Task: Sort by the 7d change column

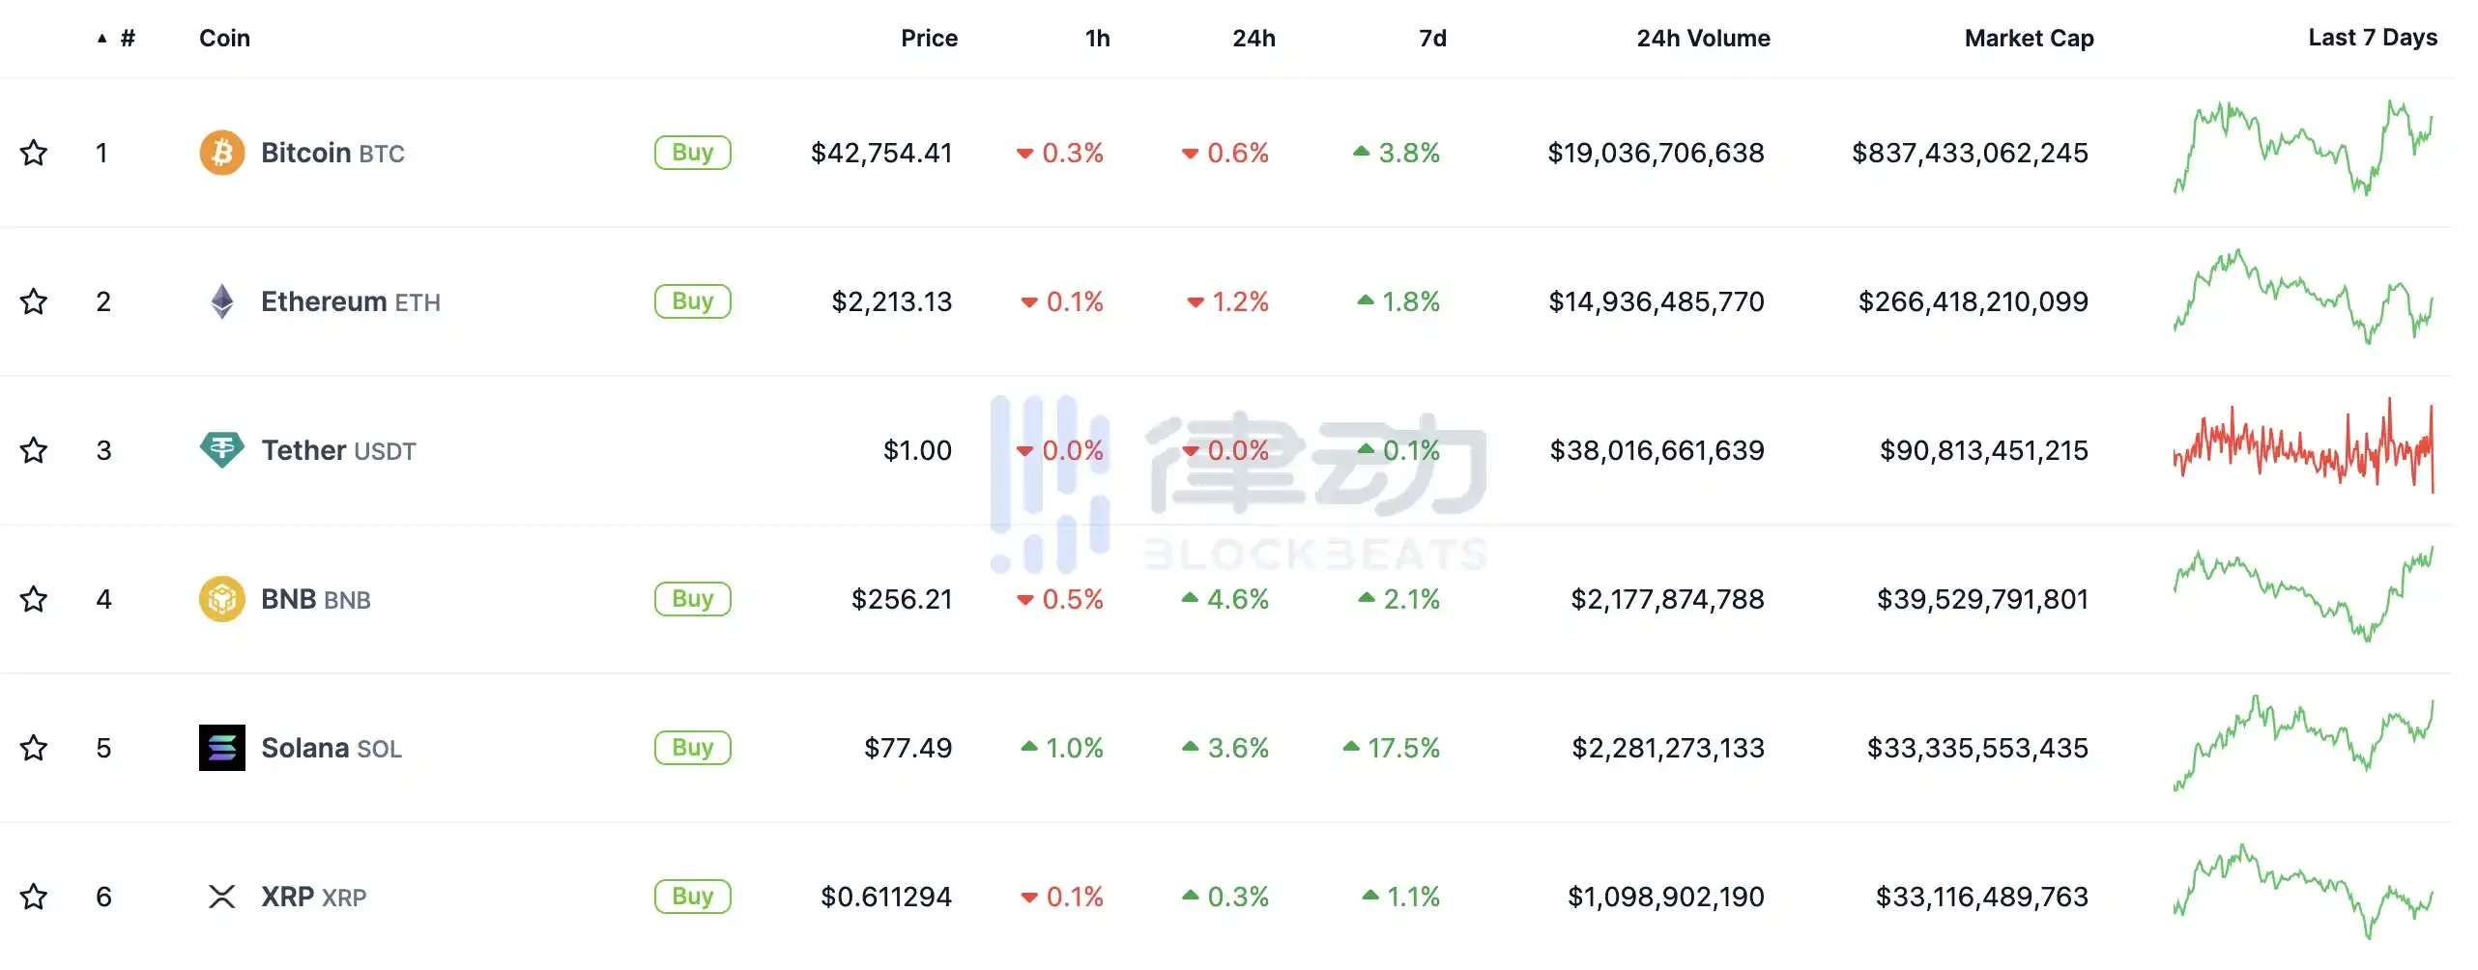Action: (1432, 39)
